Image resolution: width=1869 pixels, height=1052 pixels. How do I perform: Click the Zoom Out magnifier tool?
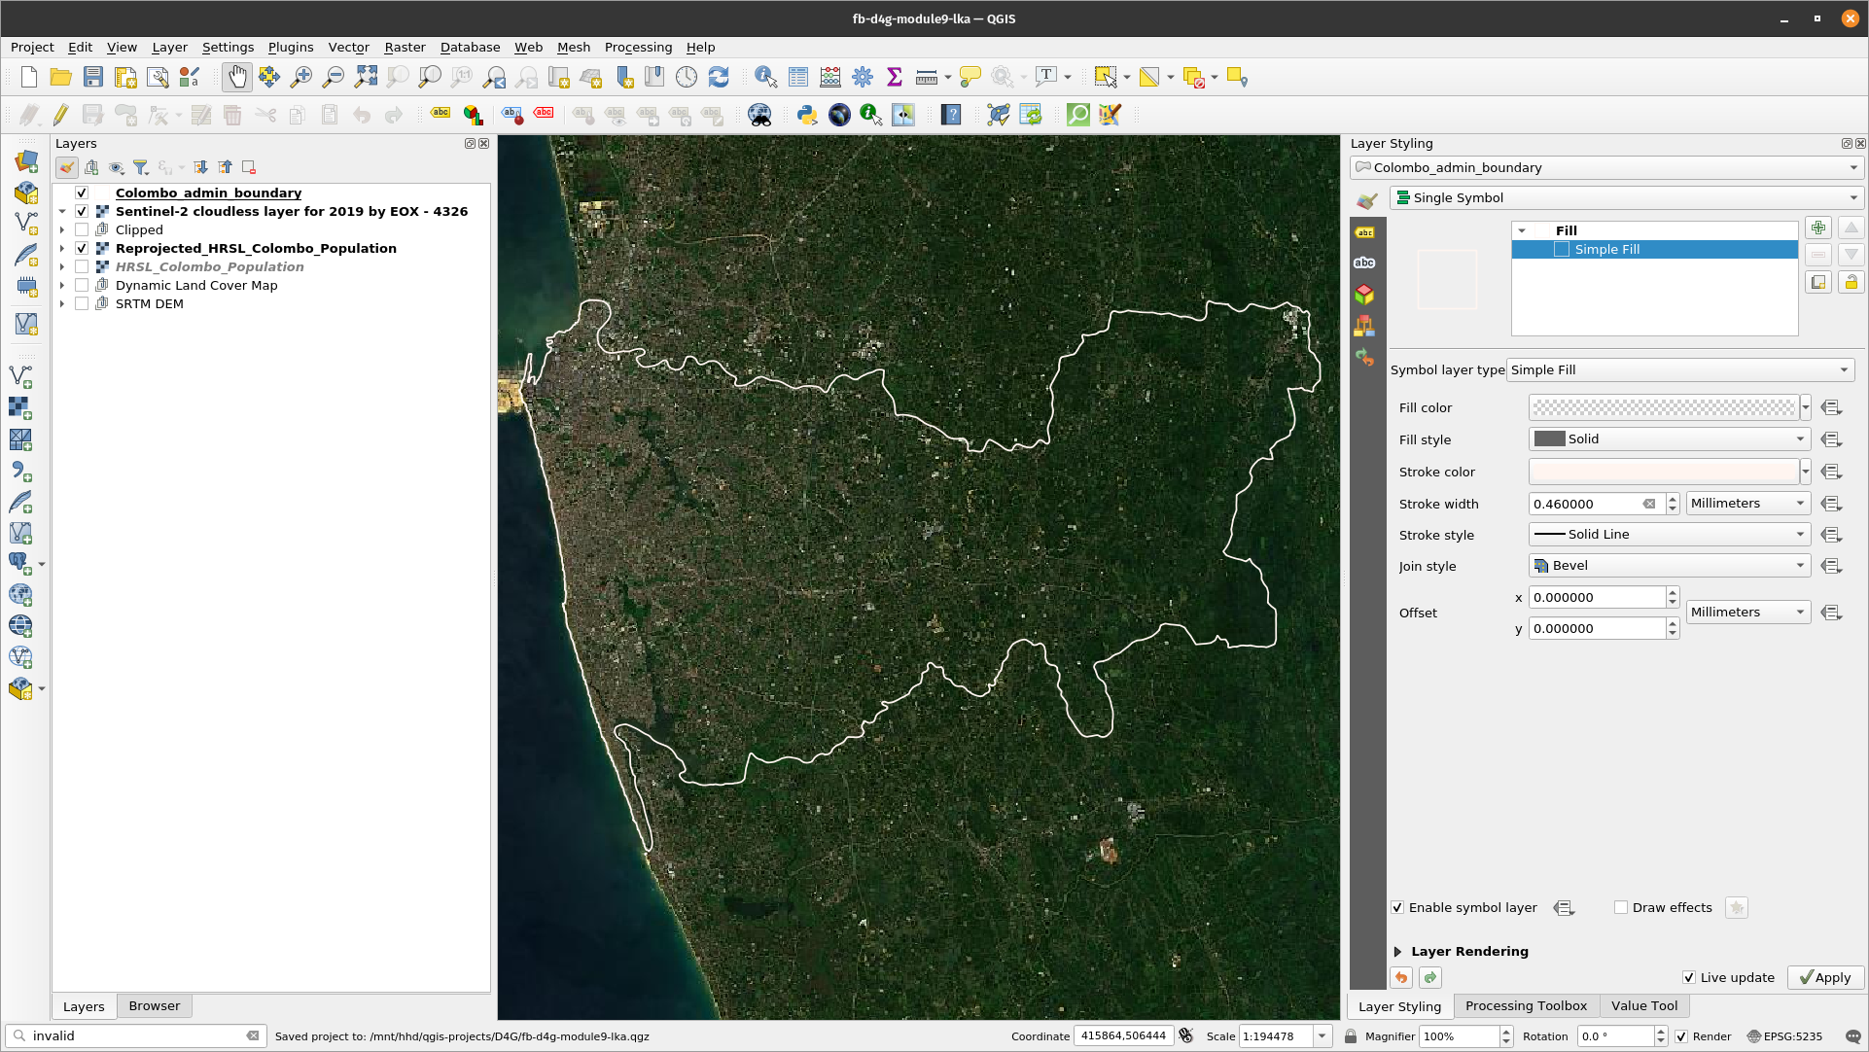334,78
